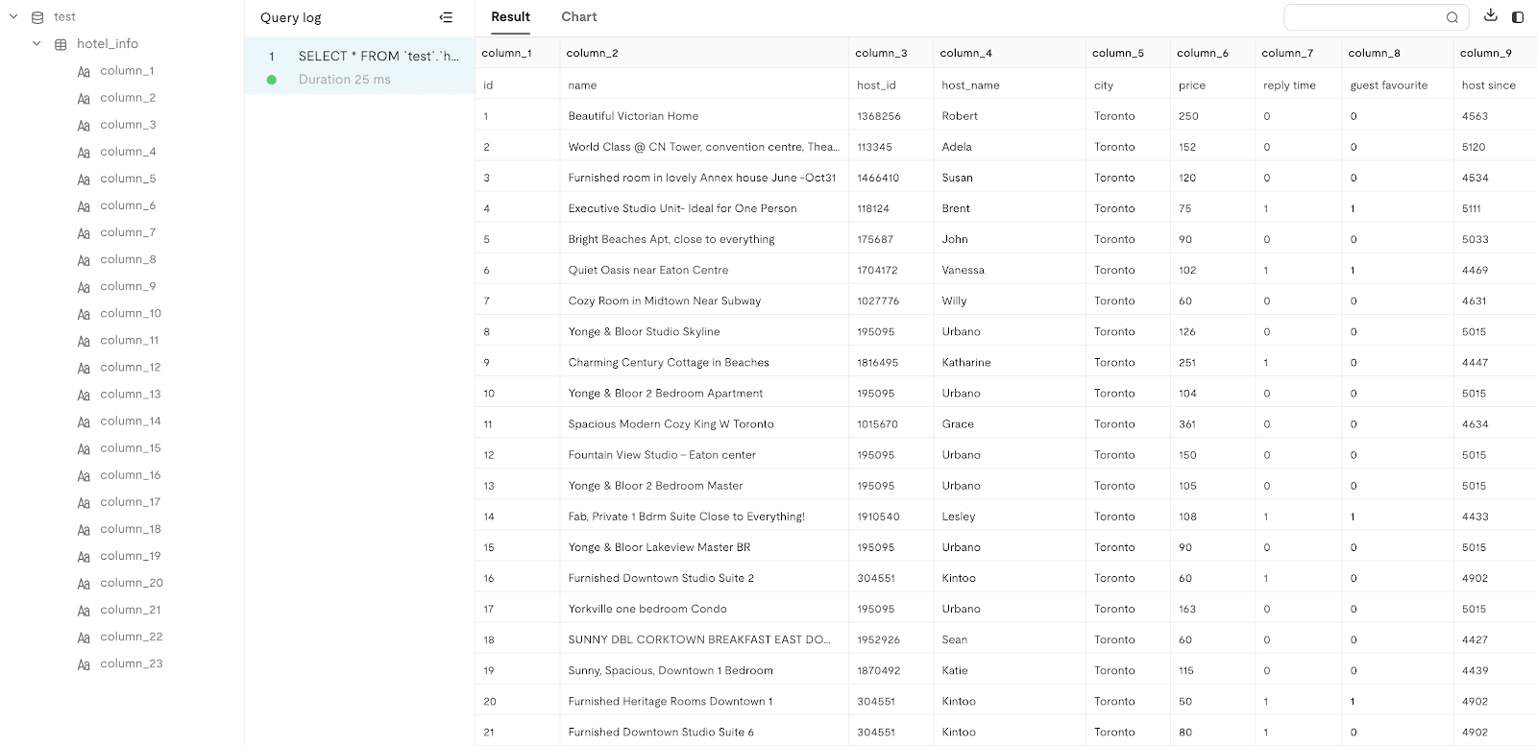Click the Beautiful Victorian Home cell

point(633,116)
